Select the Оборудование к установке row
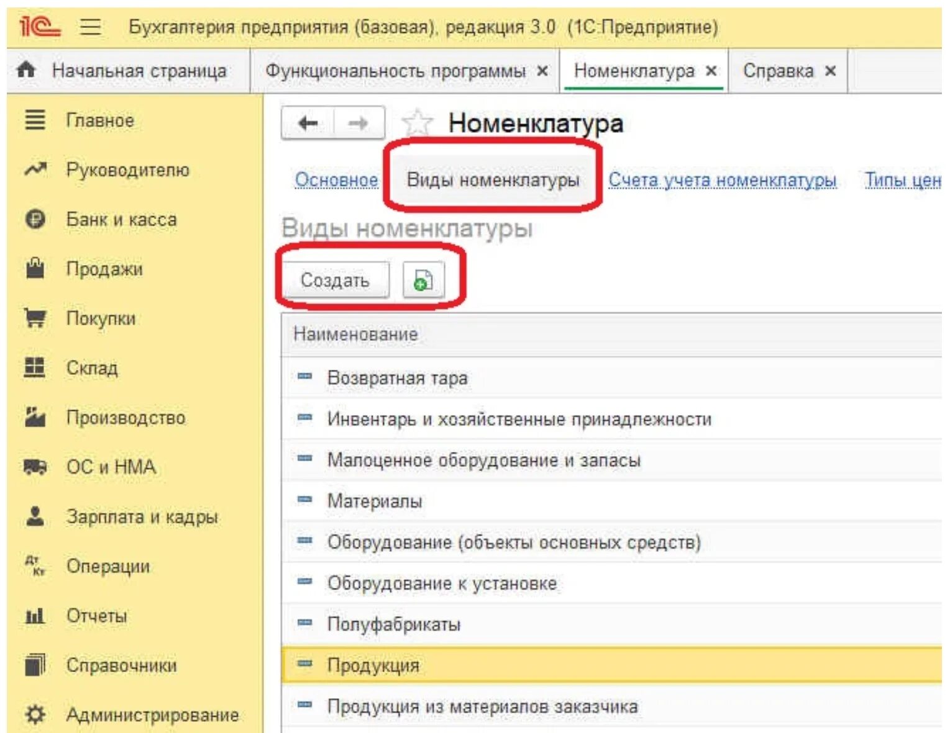This screenshot has width=950, height=733. coord(612,583)
